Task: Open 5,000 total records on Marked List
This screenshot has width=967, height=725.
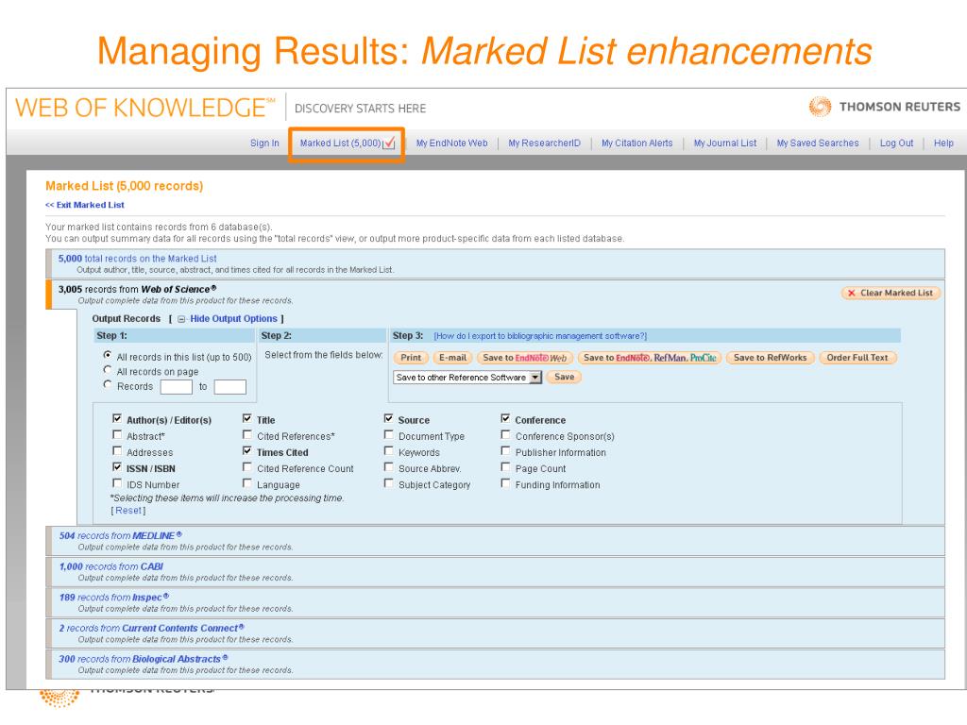Action: 138,259
